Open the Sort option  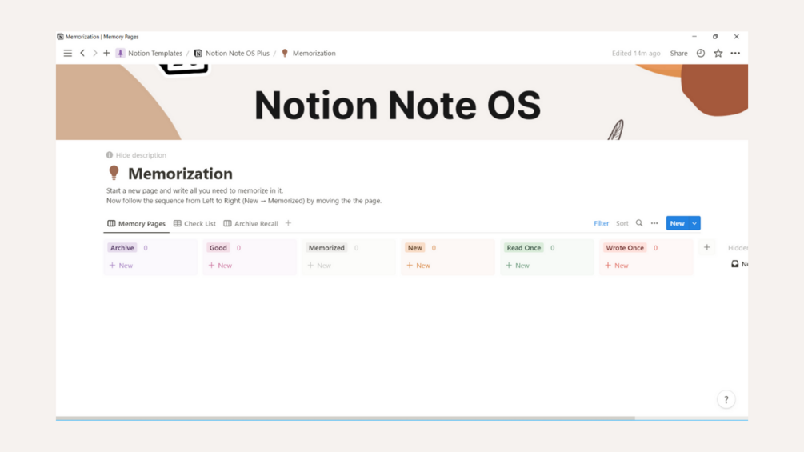click(622, 223)
